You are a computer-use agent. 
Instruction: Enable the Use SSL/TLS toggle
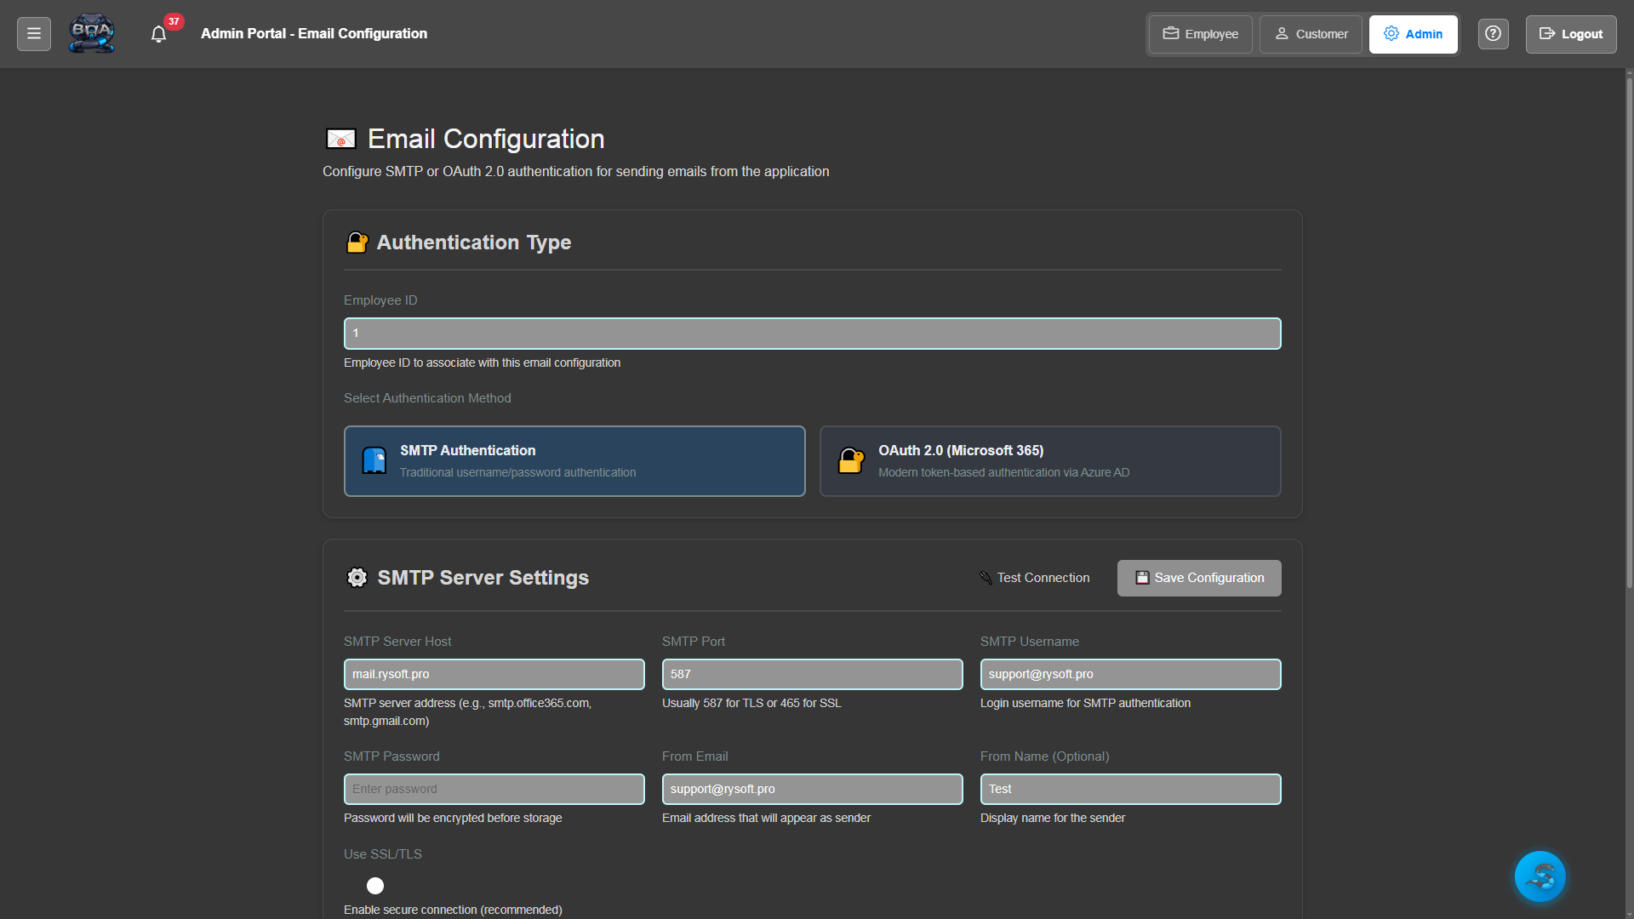[375, 886]
